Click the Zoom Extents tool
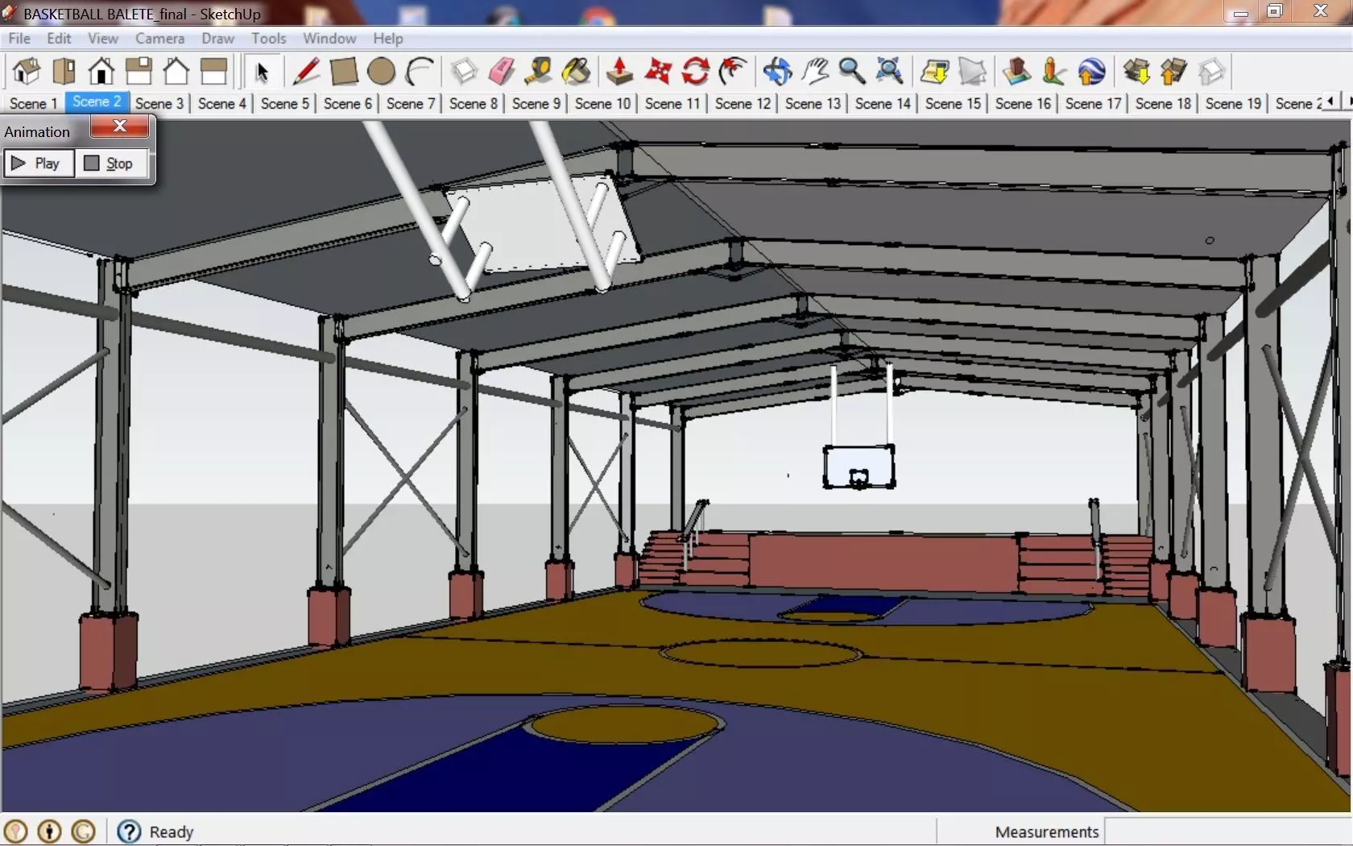This screenshot has height=846, width=1353. coord(889,72)
